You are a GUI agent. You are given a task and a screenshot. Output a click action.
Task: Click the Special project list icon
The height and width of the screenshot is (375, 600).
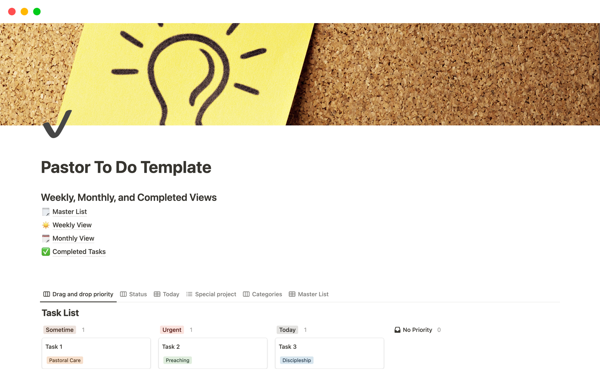(x=189, y=294)
